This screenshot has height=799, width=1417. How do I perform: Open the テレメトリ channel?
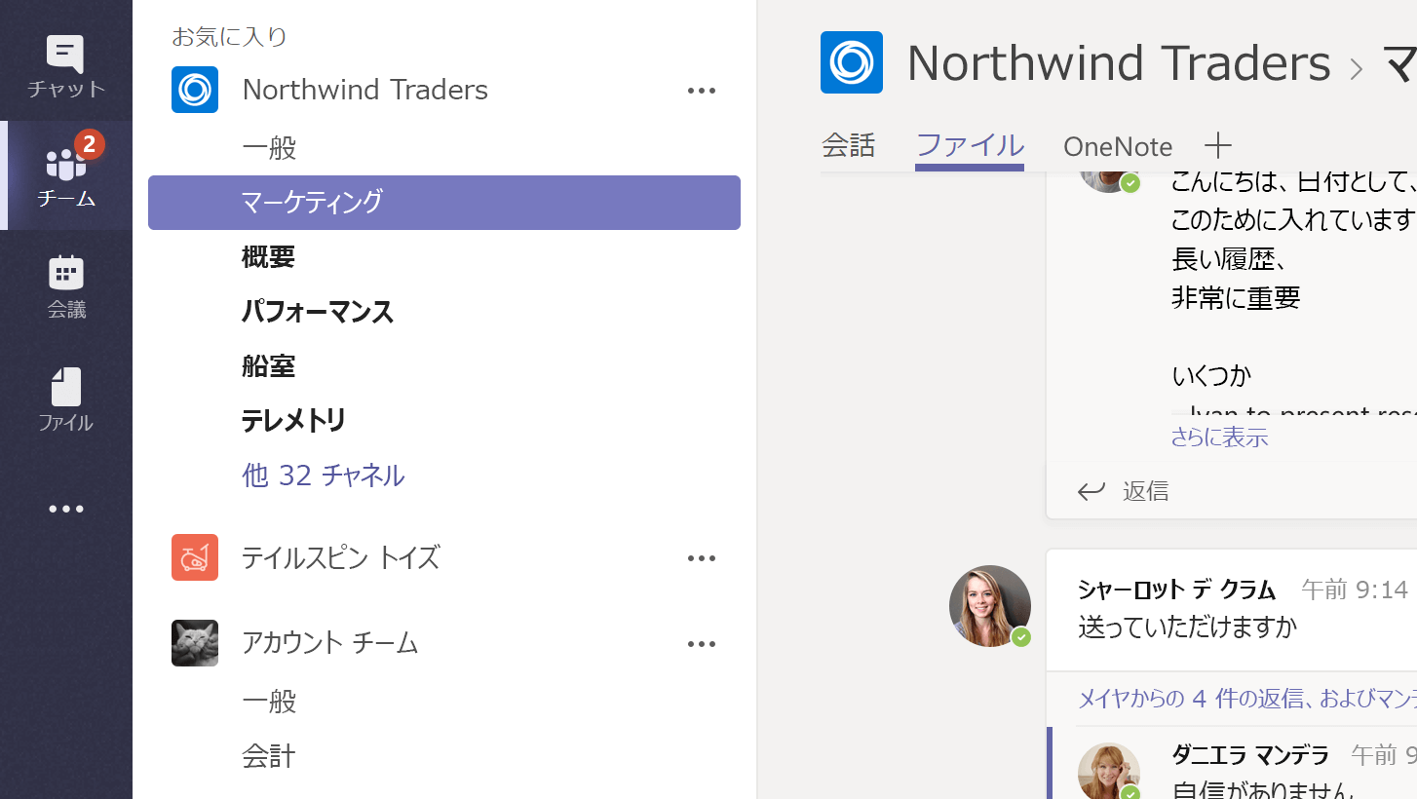tap(294, 421)
